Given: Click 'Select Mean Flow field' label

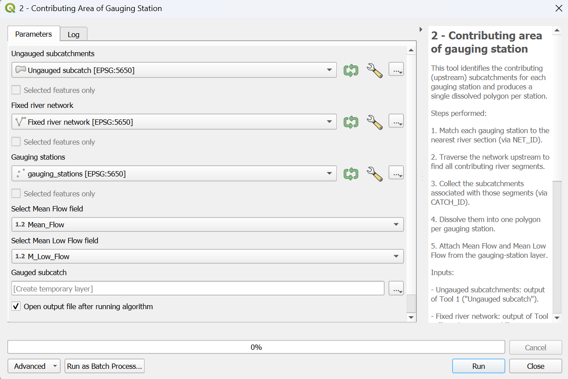Looking at the screenshot, I should point(47,209).
